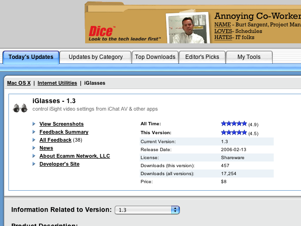Open the All Feedback link
Image resolution: width=301 pixels, height=226 pixels.
tap(55, 140)
